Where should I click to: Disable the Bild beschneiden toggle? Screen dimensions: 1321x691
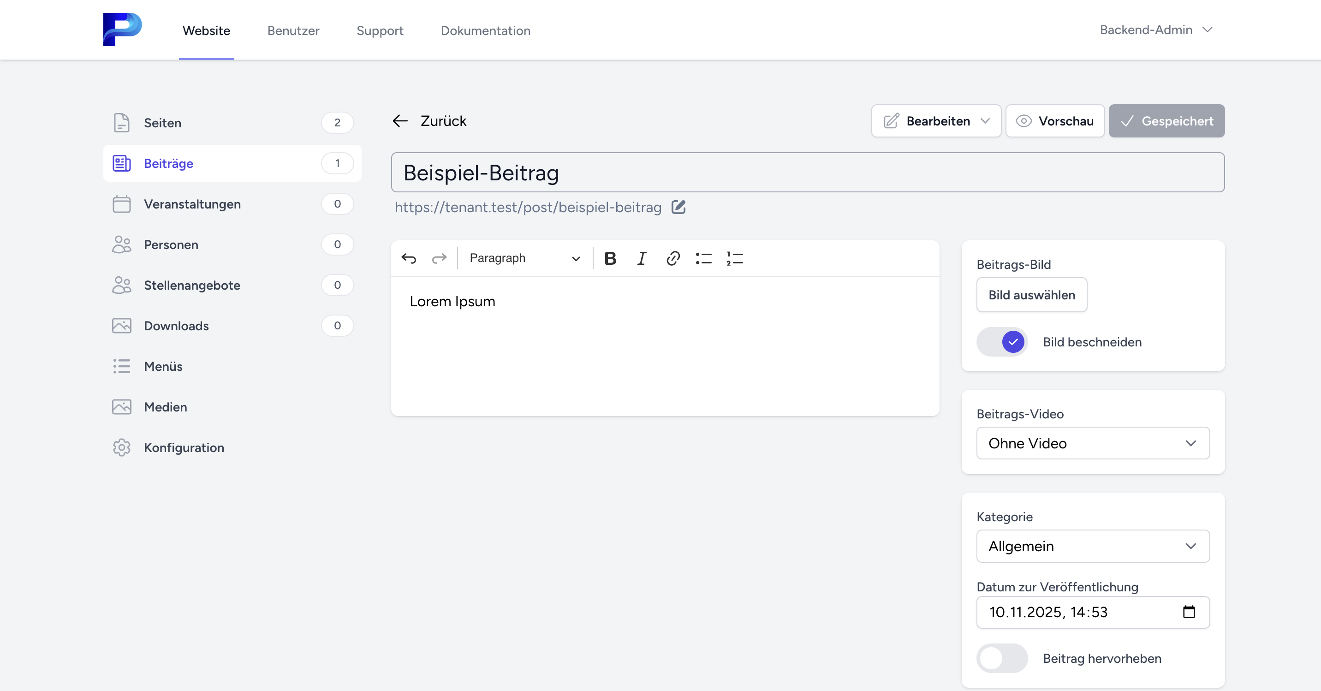click(1001, 342)
